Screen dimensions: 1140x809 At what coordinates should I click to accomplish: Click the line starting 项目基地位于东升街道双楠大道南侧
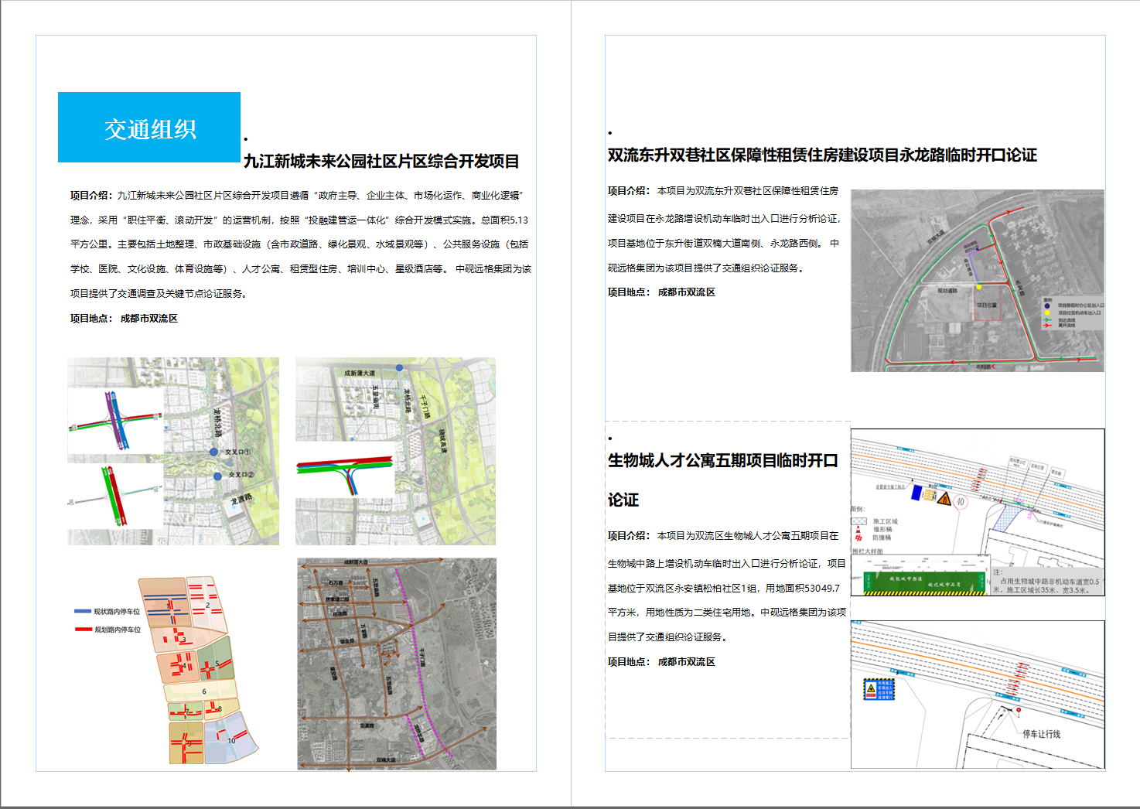(723, 244)
